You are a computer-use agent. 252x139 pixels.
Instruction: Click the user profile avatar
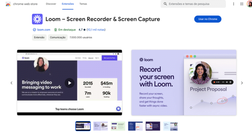click(x=249, y=4)
